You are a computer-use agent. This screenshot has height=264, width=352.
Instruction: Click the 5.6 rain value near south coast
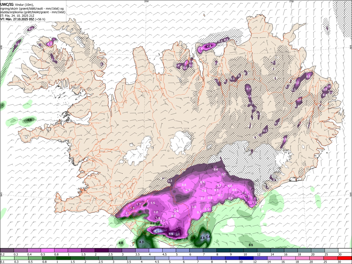pos(208,237)
